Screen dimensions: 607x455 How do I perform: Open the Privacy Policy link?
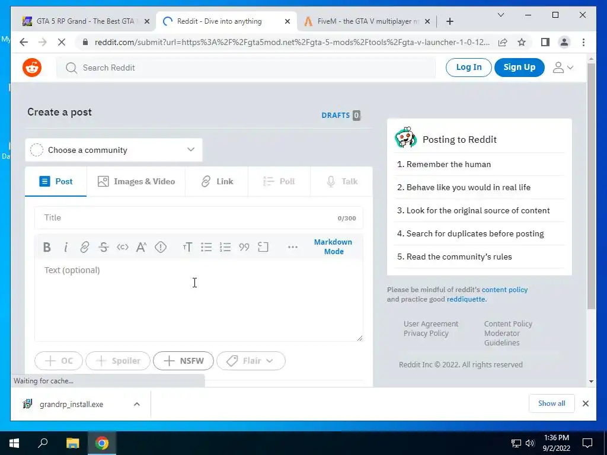tap(426, 333)
